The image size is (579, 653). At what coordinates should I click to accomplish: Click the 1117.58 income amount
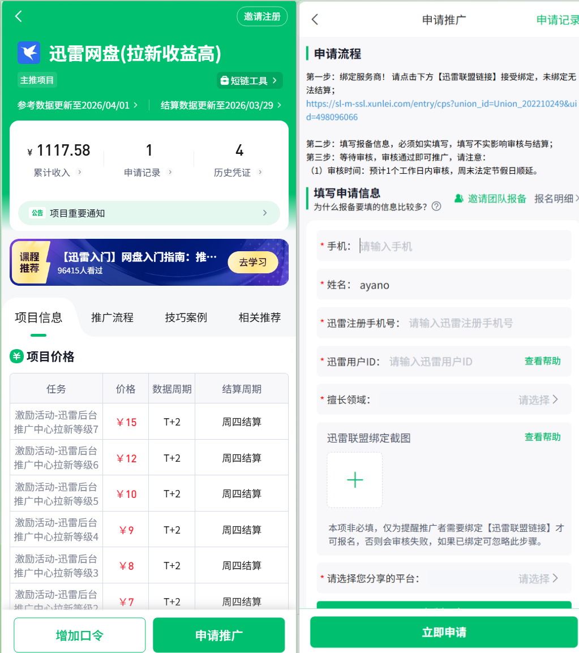coord(63,151)
